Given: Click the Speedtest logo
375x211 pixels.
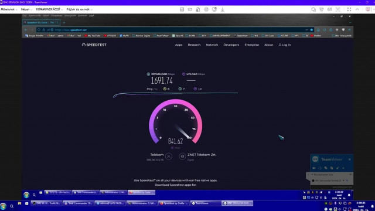Looking at the screenshot, I should point(94,45).
